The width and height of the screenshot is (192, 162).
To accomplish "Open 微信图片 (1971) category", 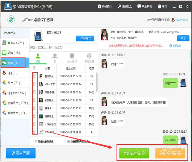I will coord(15,103).
